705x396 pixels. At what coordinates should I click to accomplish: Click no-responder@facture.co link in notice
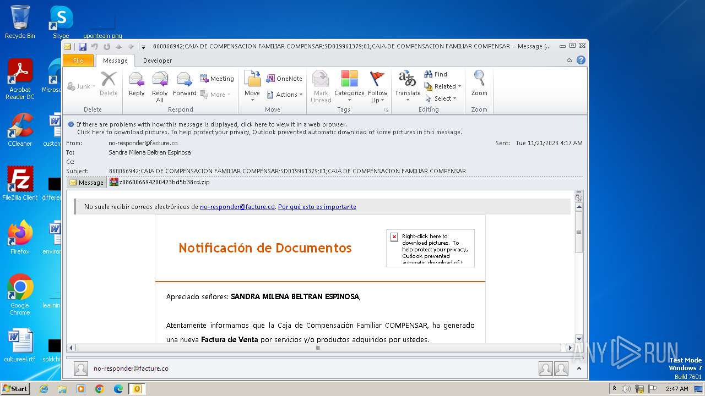pyautogui.click(x=237, y=207)
